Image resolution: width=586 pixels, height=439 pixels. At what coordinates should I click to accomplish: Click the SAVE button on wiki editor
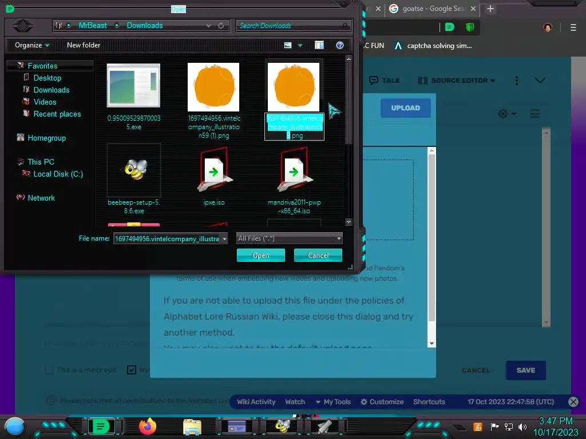coord(526,370)
